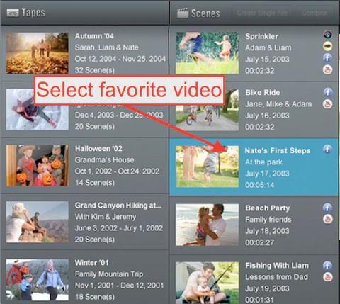Viewport: 340px width, 304px height.
Task: Select the Winter '01 tape entry
Action: 84,278
